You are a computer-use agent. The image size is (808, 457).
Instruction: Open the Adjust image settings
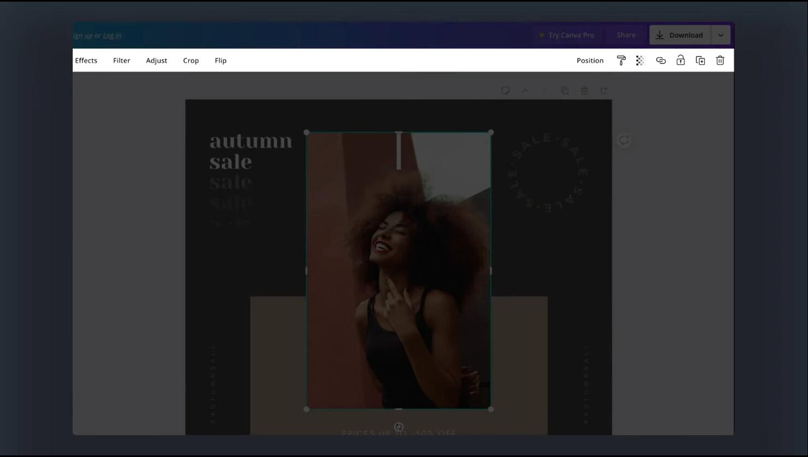point(156,61)
